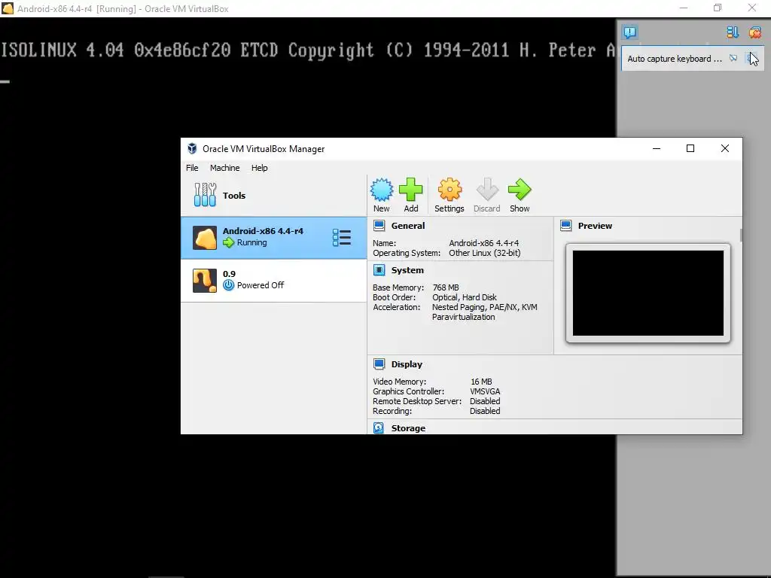Open Settings via the orange gear icon
The height and width of the screenshot is (578, 771).
pos(449,190)
